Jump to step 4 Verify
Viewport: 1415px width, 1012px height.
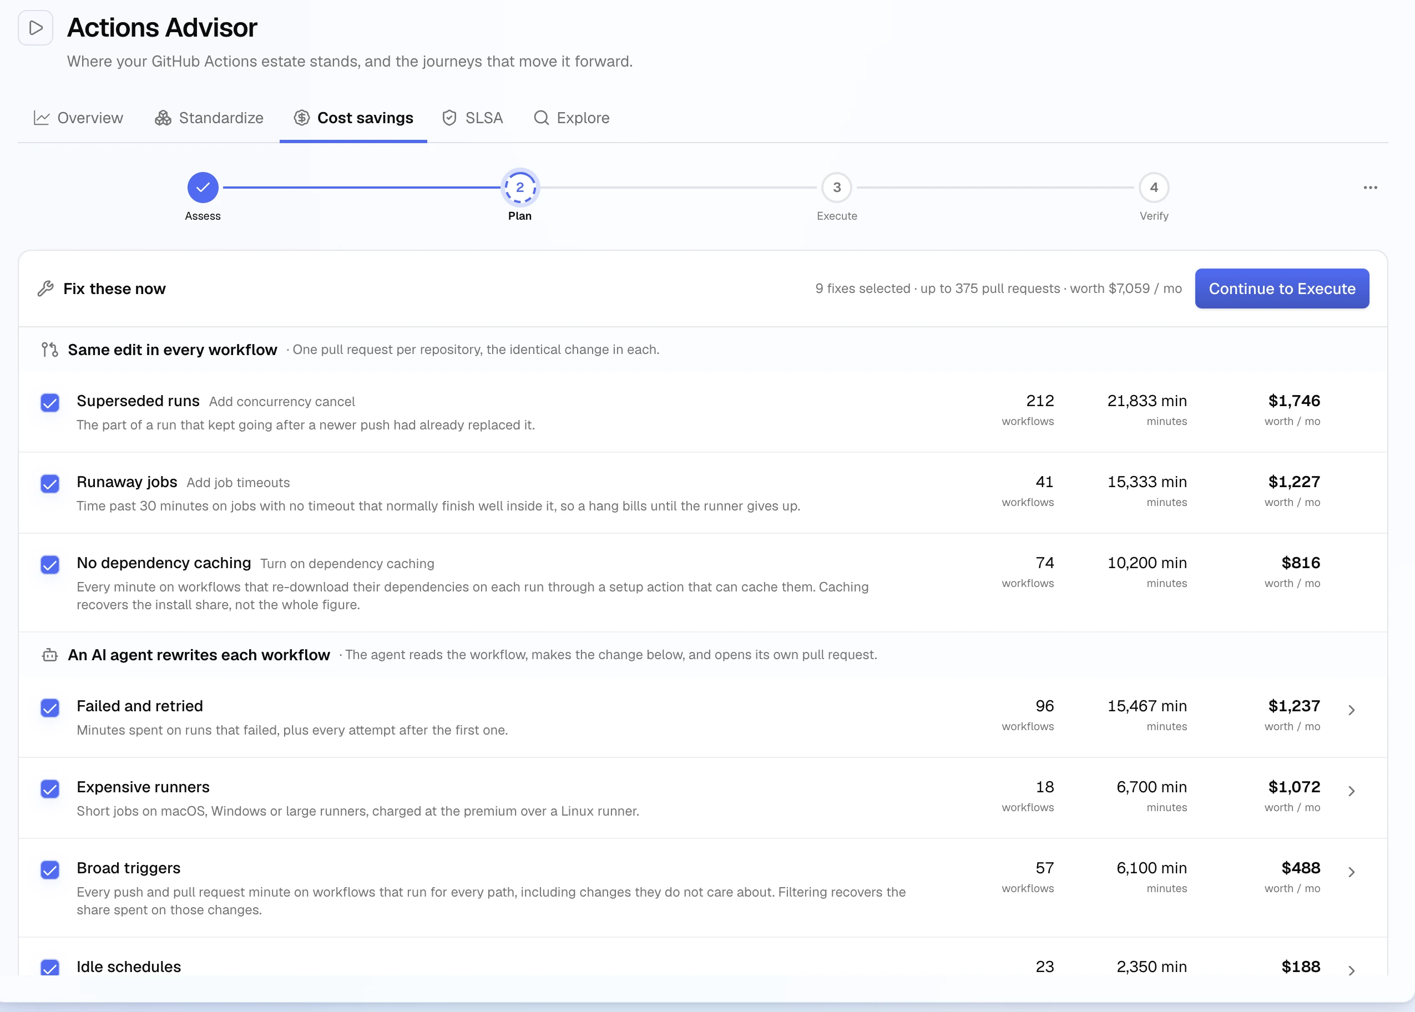click(1154, 188)
